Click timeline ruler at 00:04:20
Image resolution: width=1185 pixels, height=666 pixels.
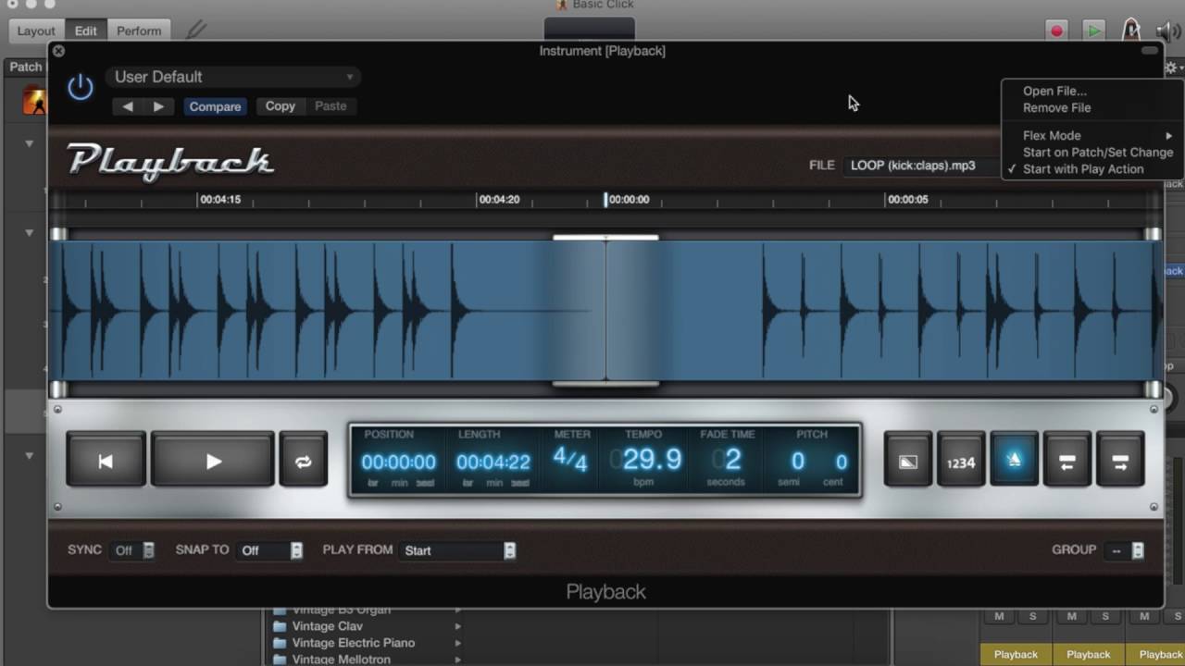499,199
